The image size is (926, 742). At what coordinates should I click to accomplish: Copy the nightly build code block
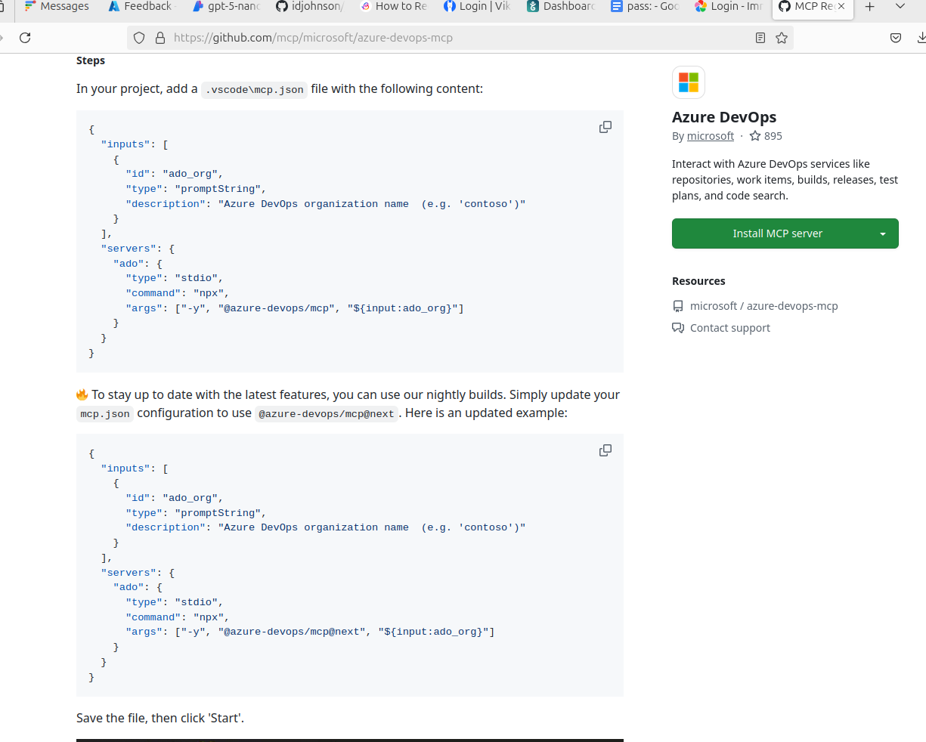pos(605,450)
